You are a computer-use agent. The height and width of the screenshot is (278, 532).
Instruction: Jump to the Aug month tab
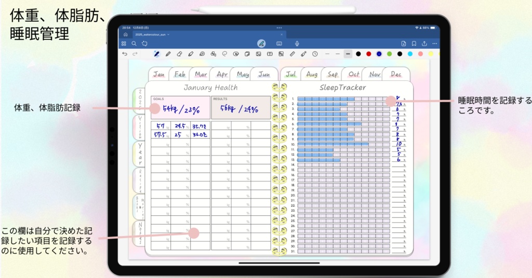point(312,74)
